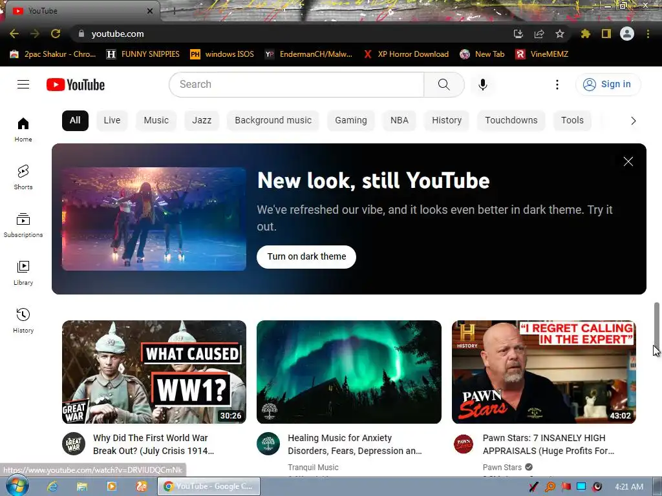Select the NBA filter chip
The width and height of the screenshot is (662, 496).
click(x=400, y=121)
